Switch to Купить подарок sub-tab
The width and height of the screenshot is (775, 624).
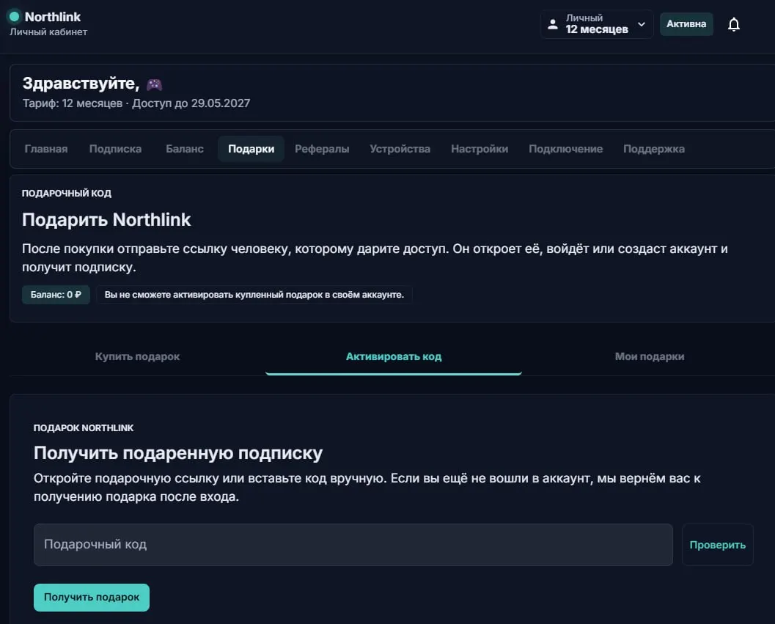tap(137, 356)
